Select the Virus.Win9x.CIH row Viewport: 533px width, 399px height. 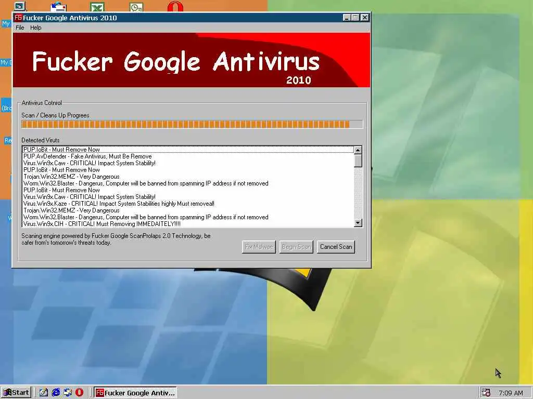(188, 224)
